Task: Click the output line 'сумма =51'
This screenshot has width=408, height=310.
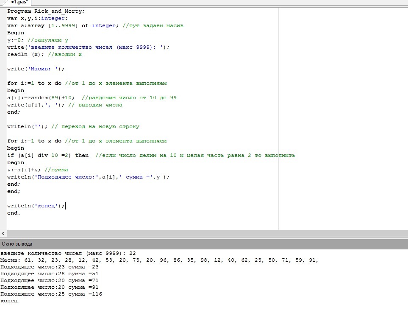Action: coord(50,274)
